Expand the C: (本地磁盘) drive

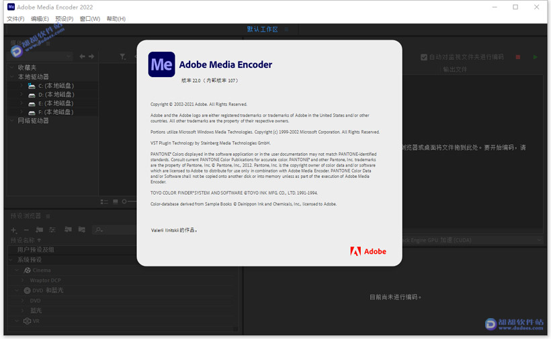[x=22, y=86]
